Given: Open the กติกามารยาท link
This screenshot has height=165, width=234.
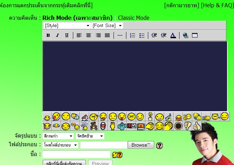Looking at the screenshot, I should point(182,5).
